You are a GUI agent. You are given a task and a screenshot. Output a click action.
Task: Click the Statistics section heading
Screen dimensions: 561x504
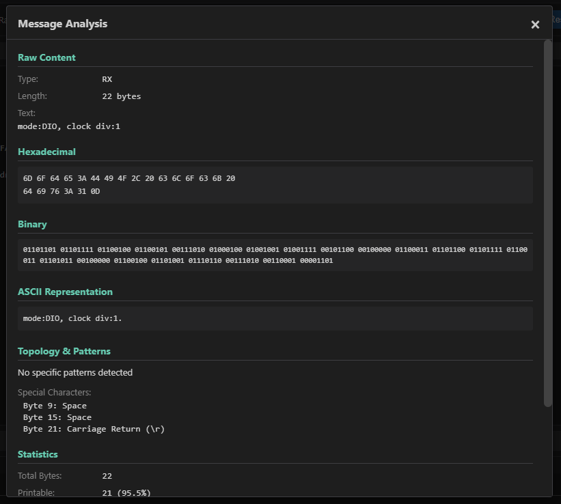click(38, 455)
